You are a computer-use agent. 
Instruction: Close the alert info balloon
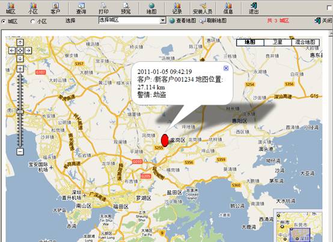226,68
